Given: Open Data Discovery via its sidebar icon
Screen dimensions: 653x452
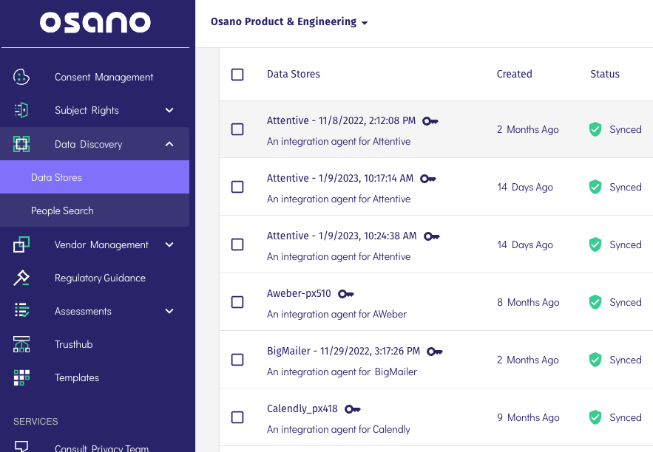Looking at the screenshot, I should 21,144.
